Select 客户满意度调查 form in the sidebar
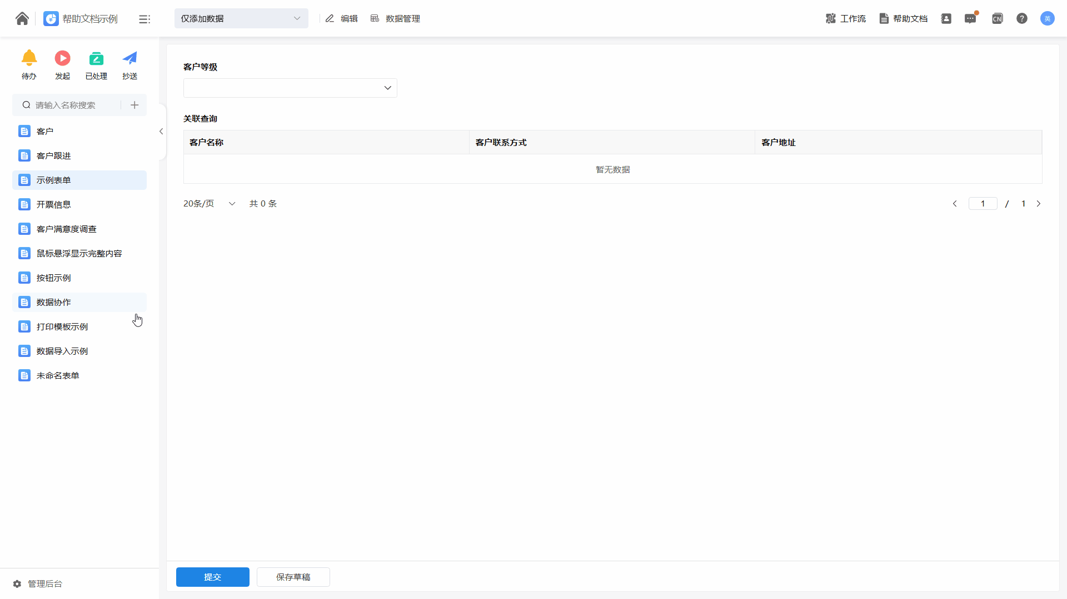The image size is (1067, 599). pos(67,229)
